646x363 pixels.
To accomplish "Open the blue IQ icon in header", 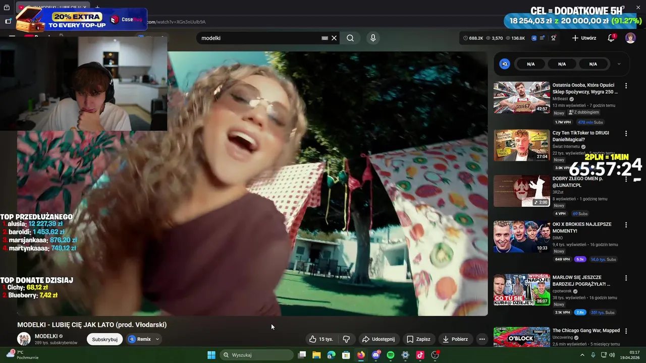I will tap(534, 38).
